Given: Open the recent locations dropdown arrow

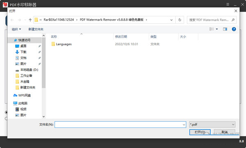Looking at the screenshot, I should (x=25, y=20).
